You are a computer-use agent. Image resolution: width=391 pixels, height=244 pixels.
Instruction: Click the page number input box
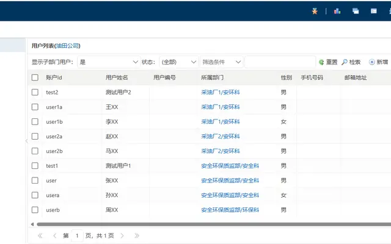77,235
